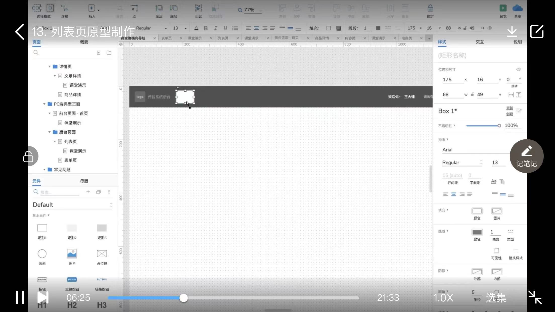Click the video progress slider knob

click(183, 298)
